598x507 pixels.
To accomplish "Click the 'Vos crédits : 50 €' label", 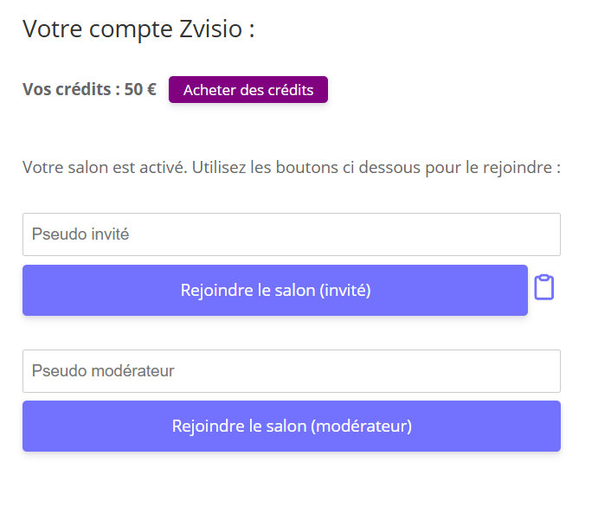I will (x=89, y=90).
